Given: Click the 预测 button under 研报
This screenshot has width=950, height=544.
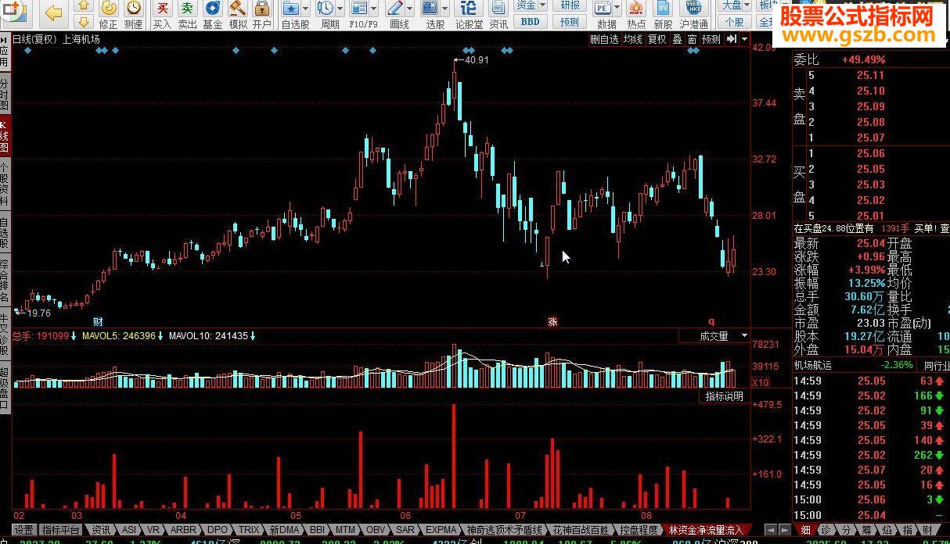Looking at the screenshot, I should point(570,22).
